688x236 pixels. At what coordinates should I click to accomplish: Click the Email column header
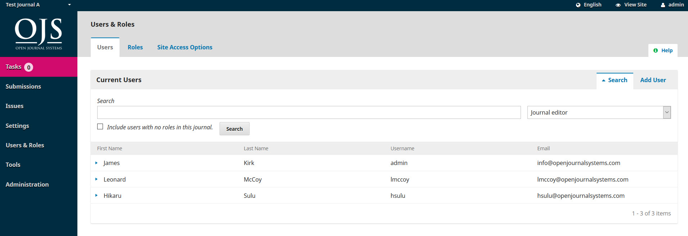543,148
